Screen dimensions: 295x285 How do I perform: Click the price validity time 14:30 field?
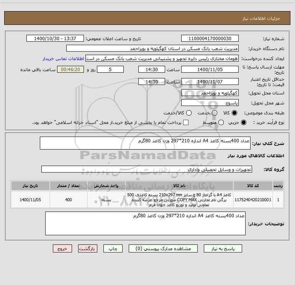[152, 81]
